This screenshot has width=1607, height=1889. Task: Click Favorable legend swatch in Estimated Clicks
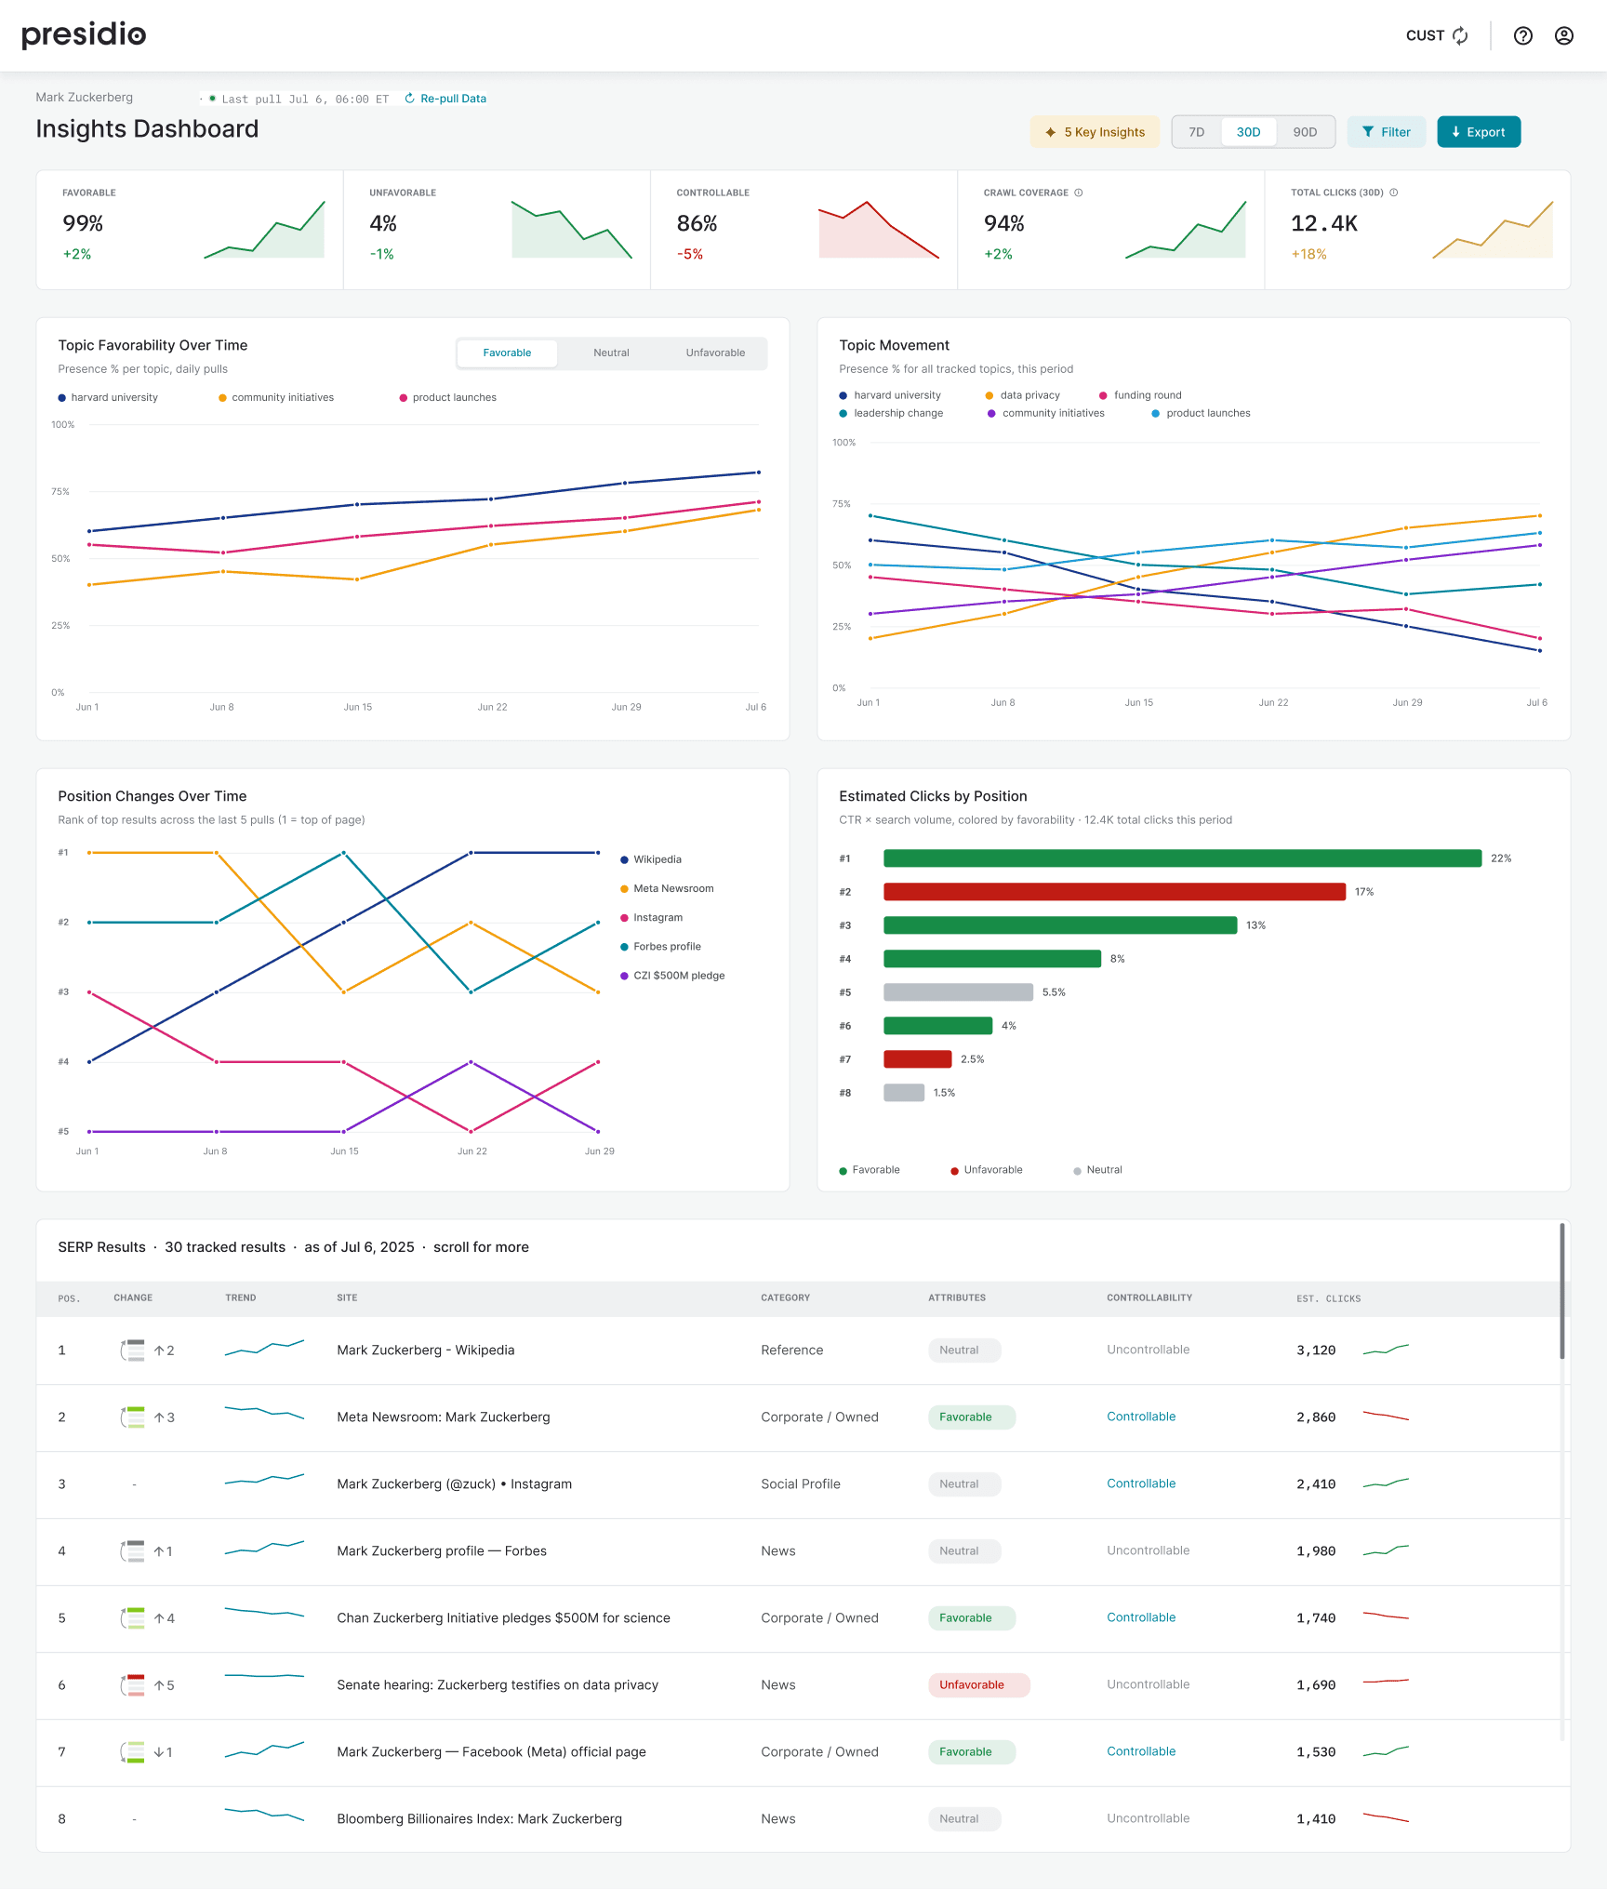(843, 1171)
